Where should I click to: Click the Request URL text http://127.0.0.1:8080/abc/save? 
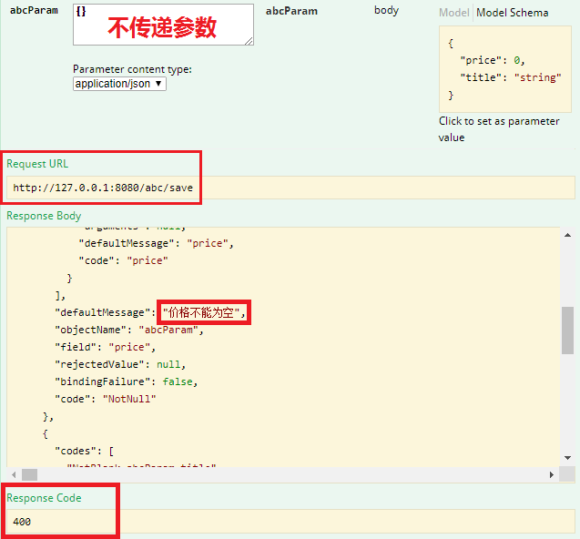pos(103,188)
